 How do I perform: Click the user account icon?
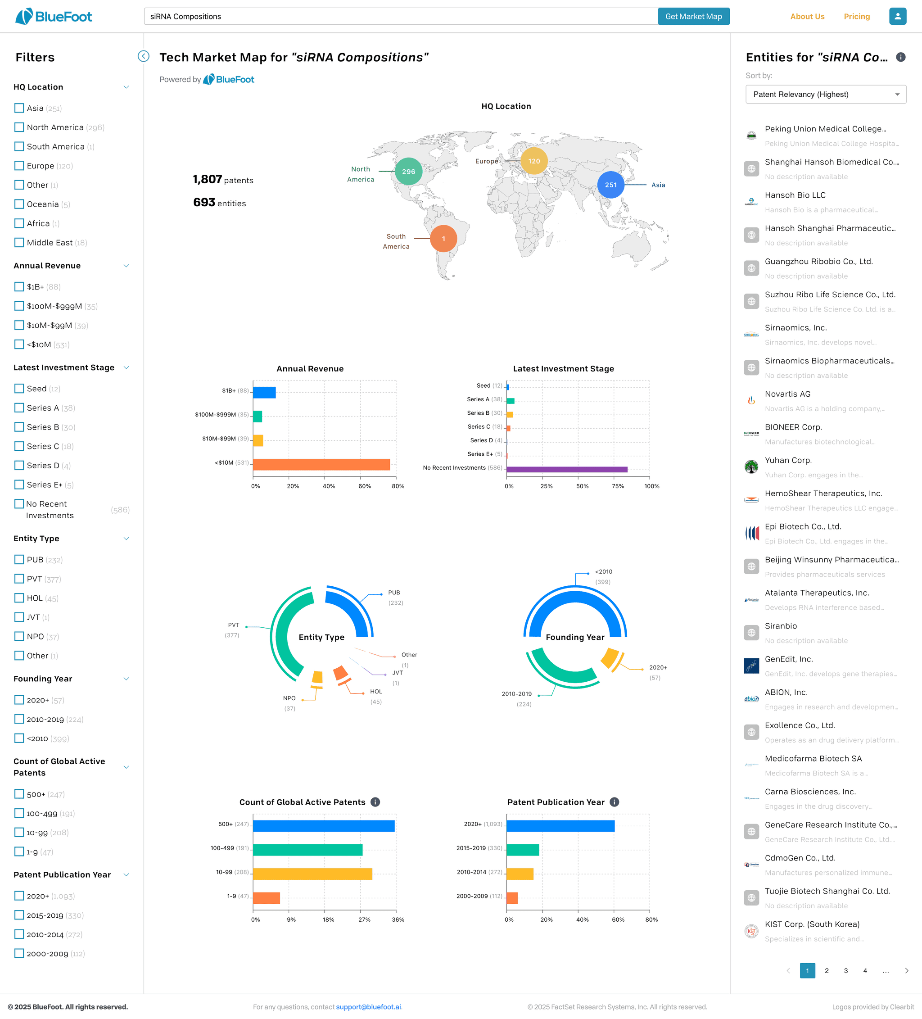(x=897, y=16)
